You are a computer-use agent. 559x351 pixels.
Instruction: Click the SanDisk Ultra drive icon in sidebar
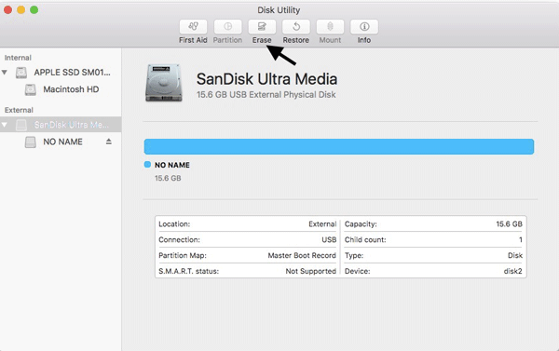21,125
